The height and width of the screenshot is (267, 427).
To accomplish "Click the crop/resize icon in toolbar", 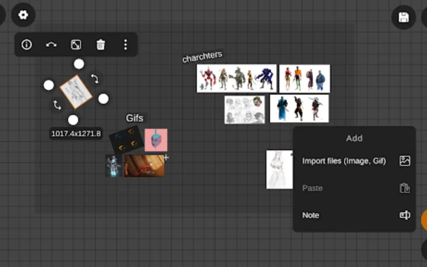I will point(76,45).
